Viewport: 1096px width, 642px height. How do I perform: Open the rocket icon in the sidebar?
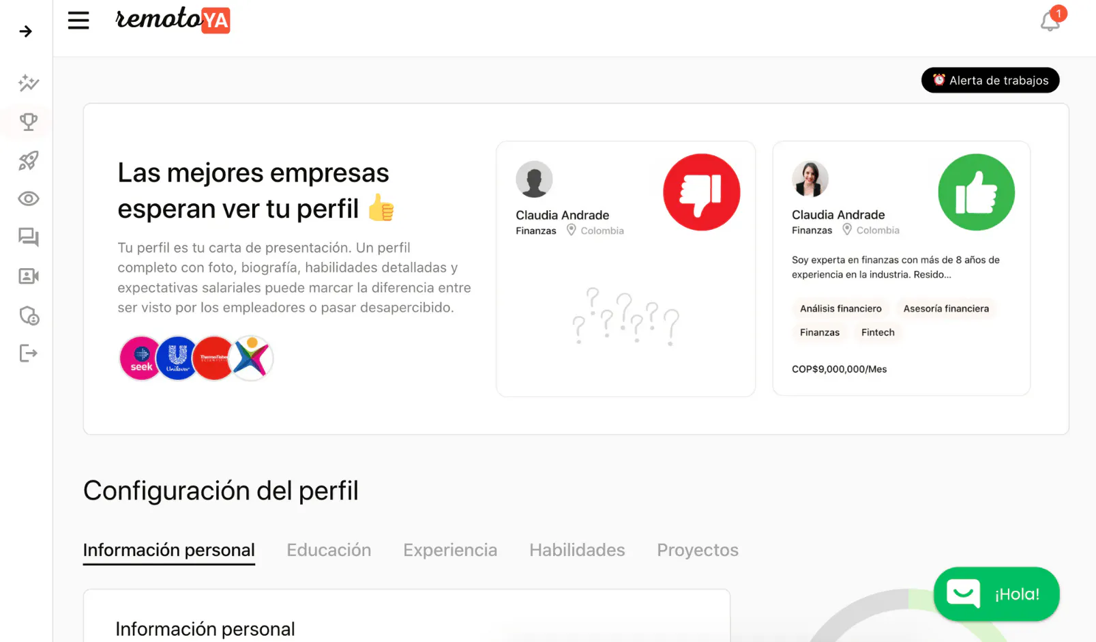coord(29,160)
